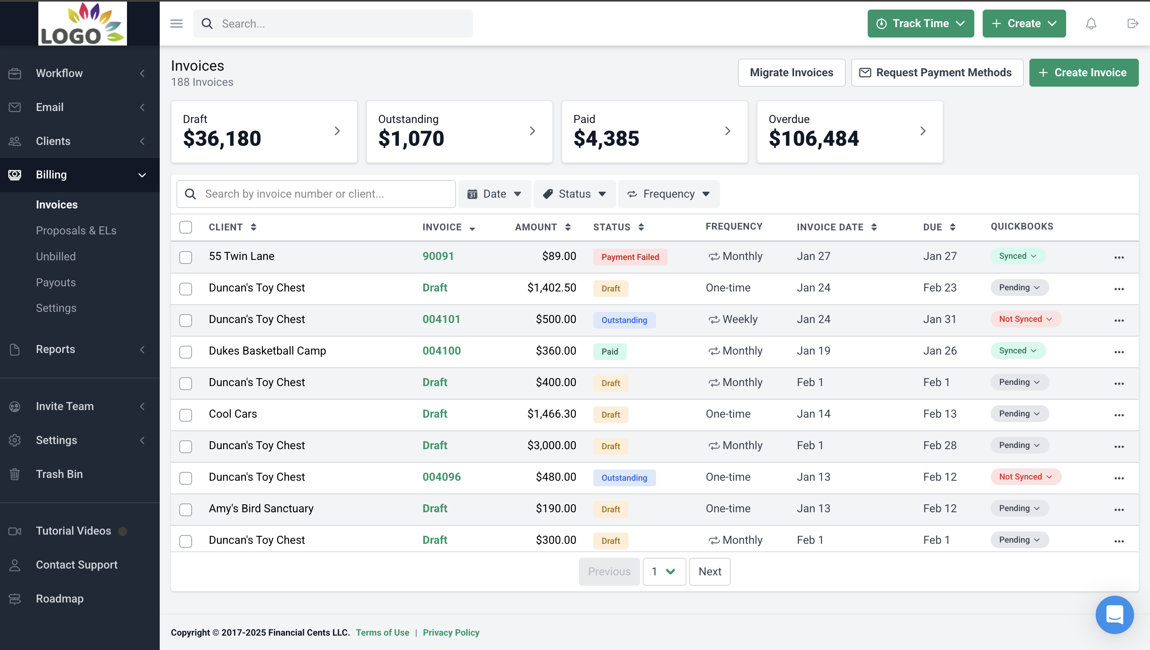Select the Payouts menu item

point(56,282)
